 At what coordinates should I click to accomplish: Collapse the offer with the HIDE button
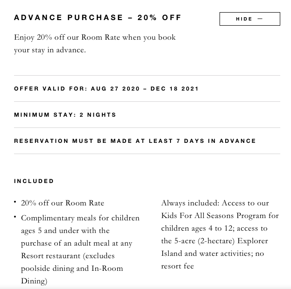249,19
